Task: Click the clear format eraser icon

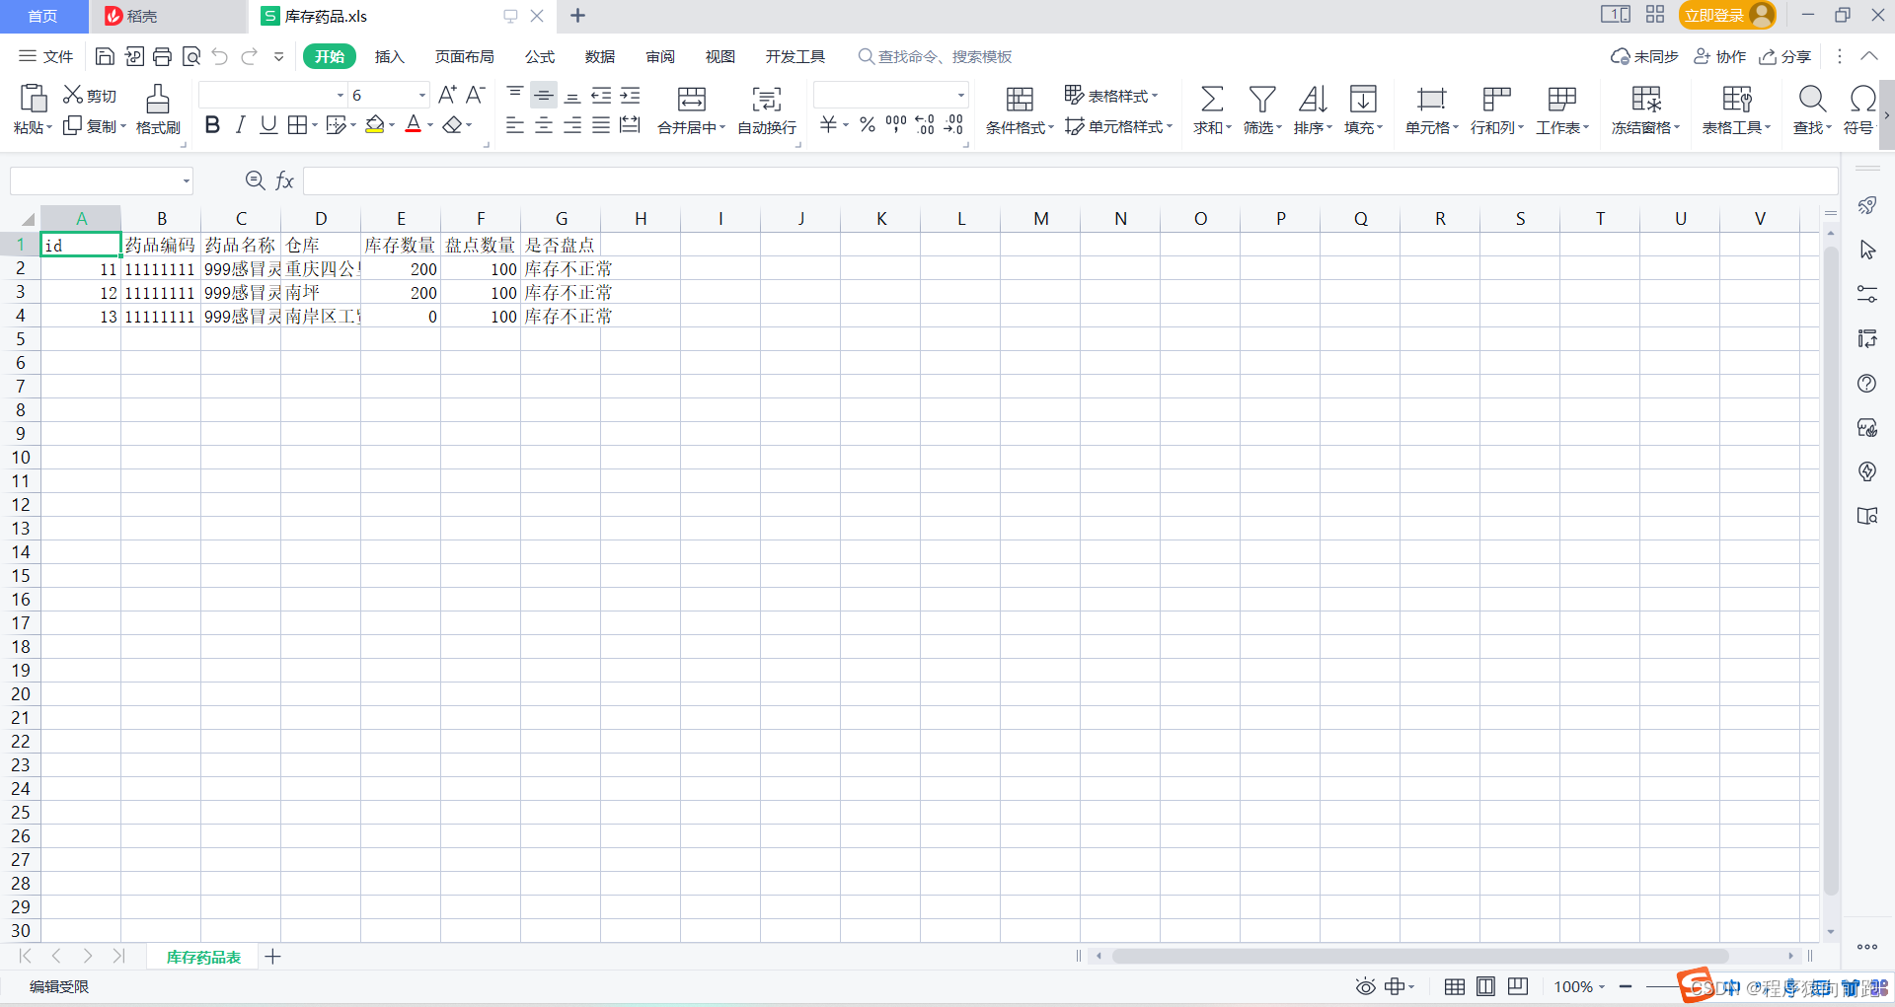Action: (452, 125)
